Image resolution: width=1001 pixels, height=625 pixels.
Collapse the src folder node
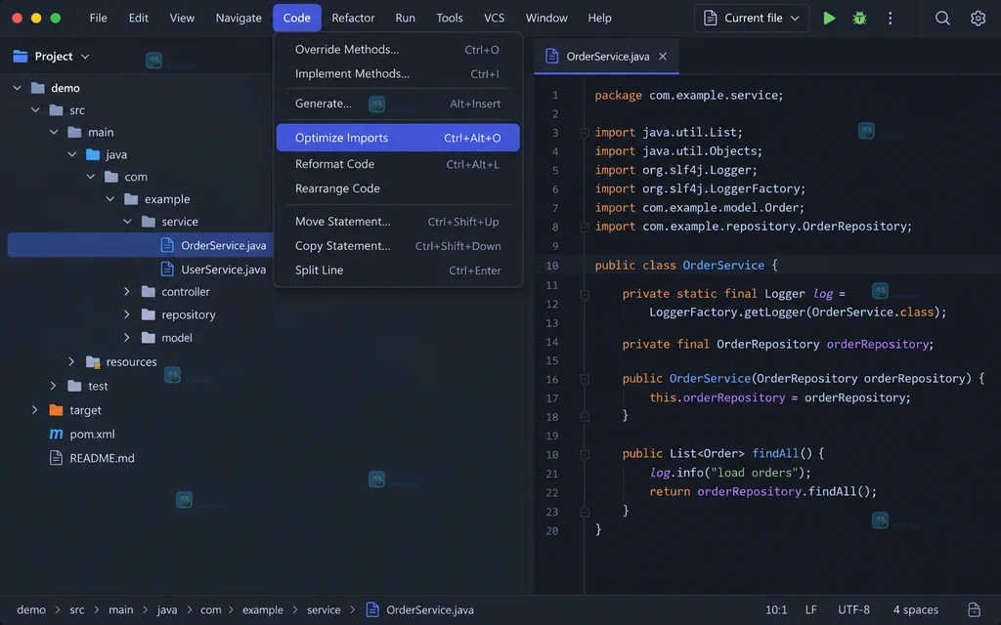36,109
